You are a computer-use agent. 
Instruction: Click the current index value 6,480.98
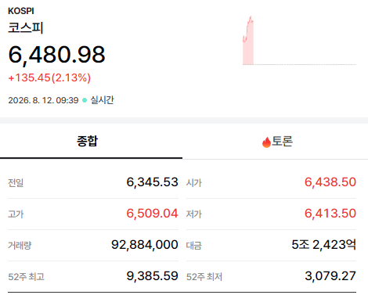click(56, 55)
